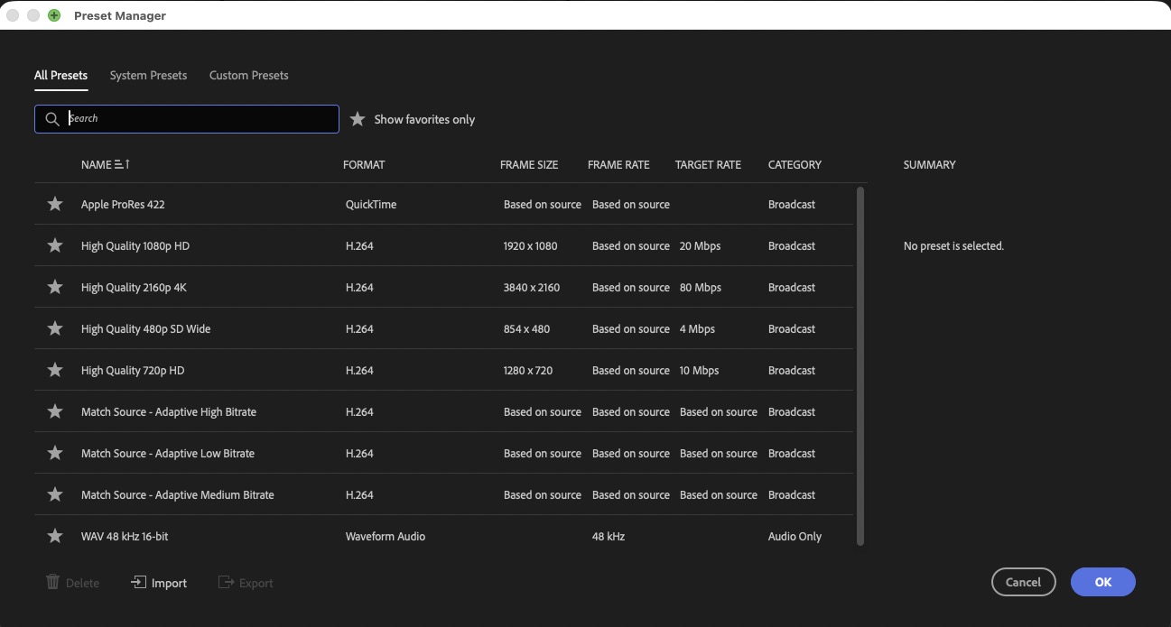Sort by the FRAME SIZE column header
Image resolution: width=1171 pixels, height=627 pixels.
(529, 164)
